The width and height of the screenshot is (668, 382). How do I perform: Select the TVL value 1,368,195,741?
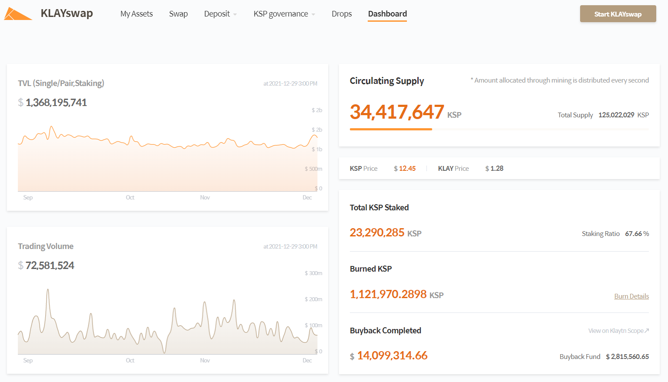pyautogui.click(x=56, y=103)
